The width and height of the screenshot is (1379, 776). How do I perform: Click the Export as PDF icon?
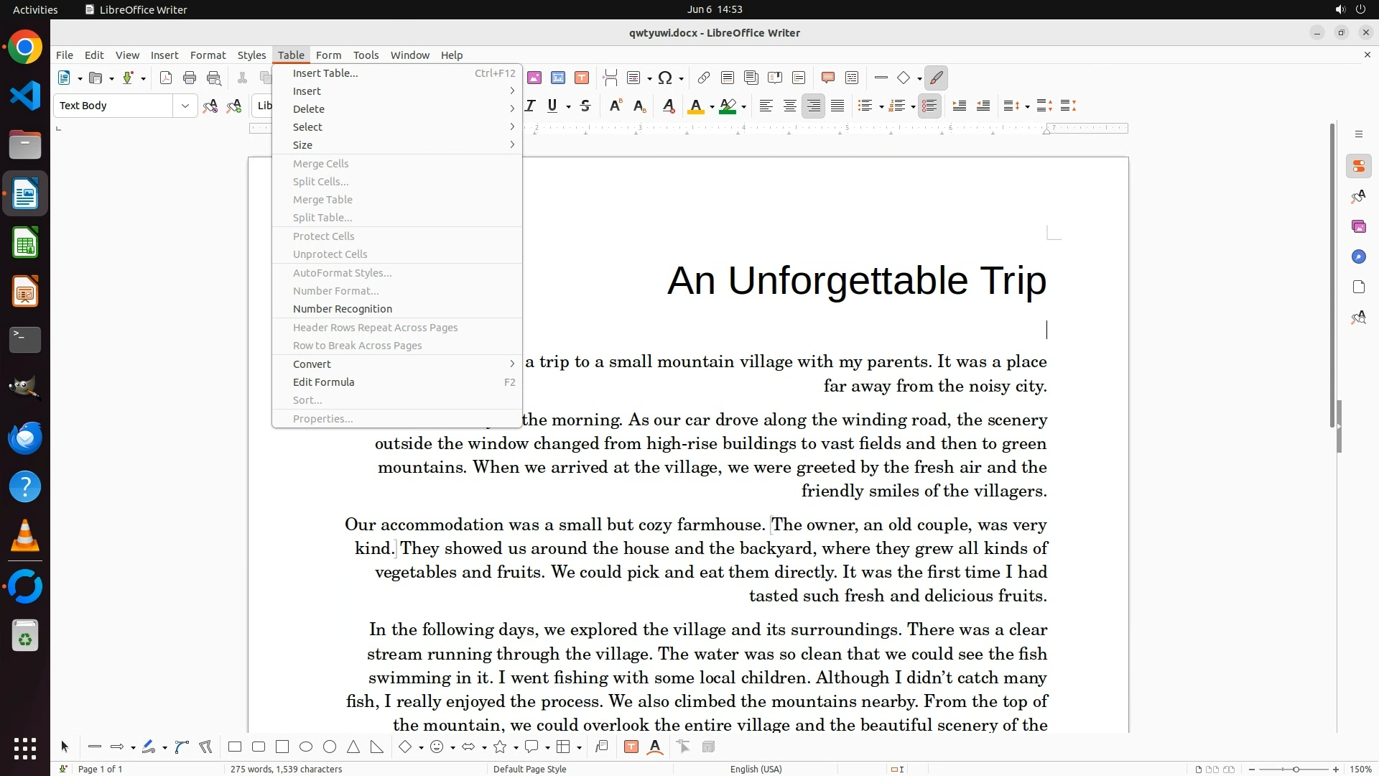(x=166, y=78)
